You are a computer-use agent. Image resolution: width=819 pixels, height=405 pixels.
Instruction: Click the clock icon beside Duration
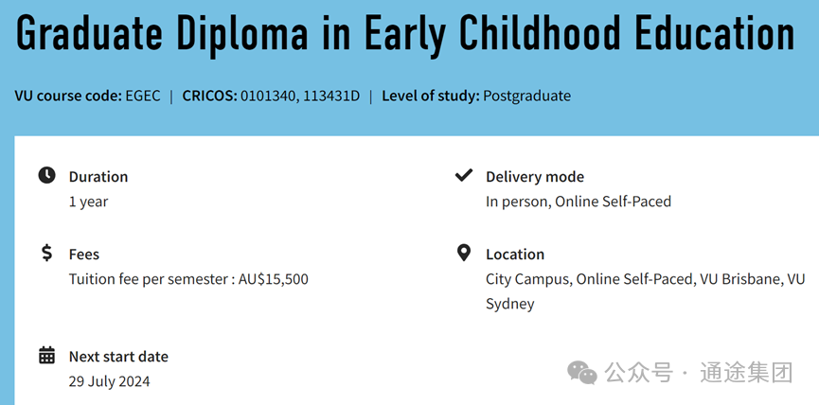click(x=47, y=175)
